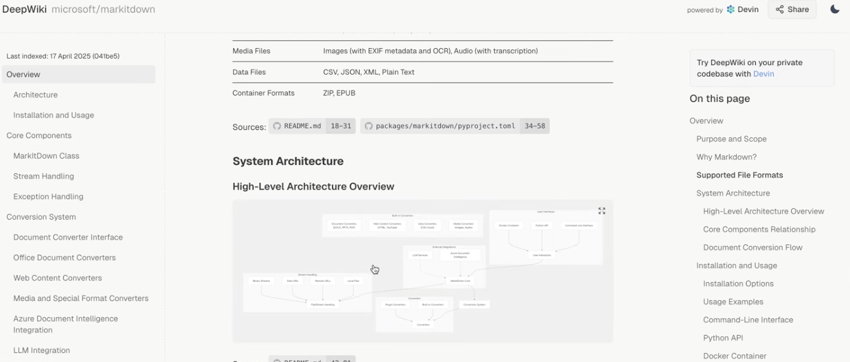Open the LLM Integration page

42,351
